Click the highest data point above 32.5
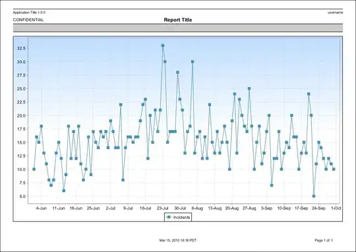356x252 pixels. (x=163, y=46)
